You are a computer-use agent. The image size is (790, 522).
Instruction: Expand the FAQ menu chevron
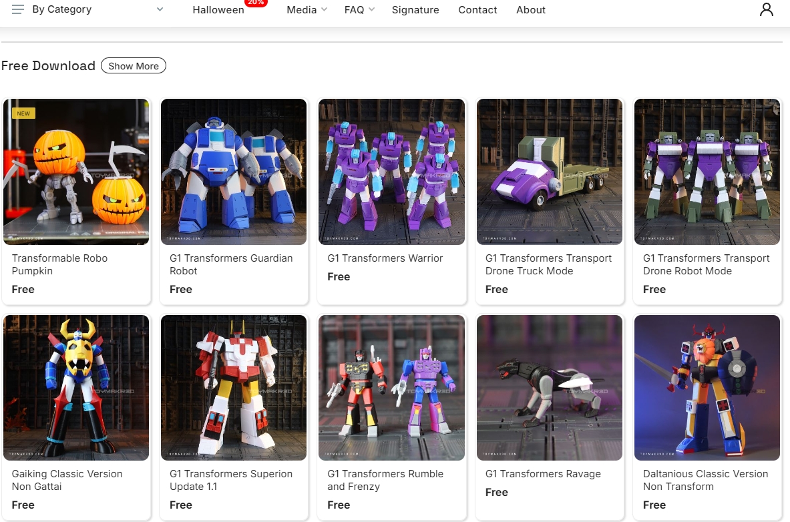point(372,9)
